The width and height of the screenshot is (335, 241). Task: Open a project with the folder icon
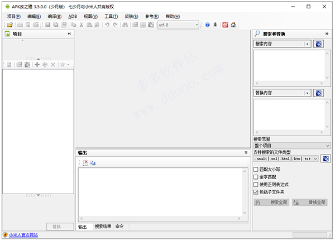click(x=10, y=25)
